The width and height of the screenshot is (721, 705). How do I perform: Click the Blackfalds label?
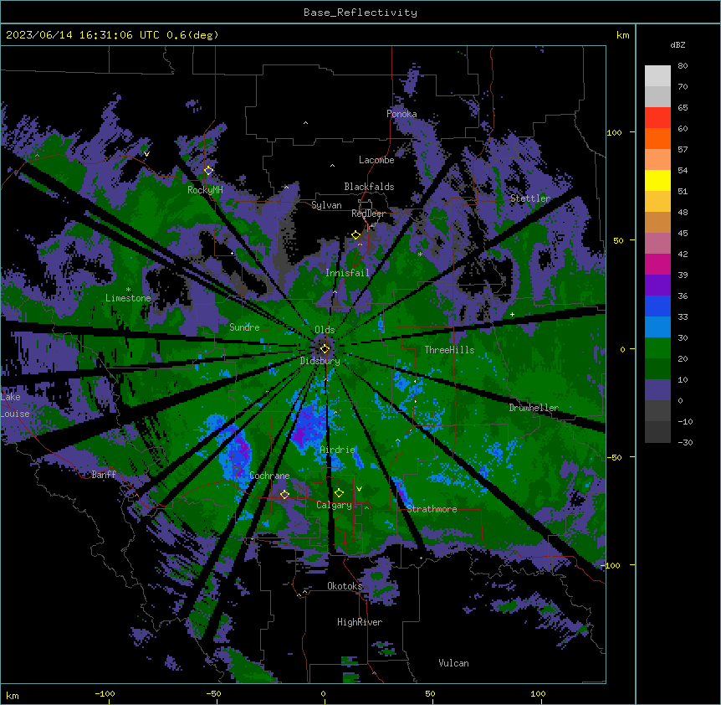click(369, 187)
